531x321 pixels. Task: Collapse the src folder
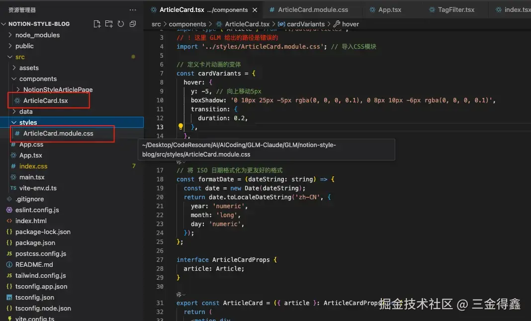click(20, 57)
